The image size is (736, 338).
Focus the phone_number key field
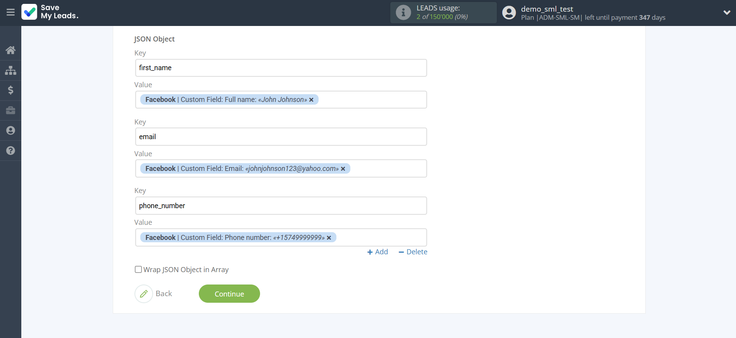point(281,206)
